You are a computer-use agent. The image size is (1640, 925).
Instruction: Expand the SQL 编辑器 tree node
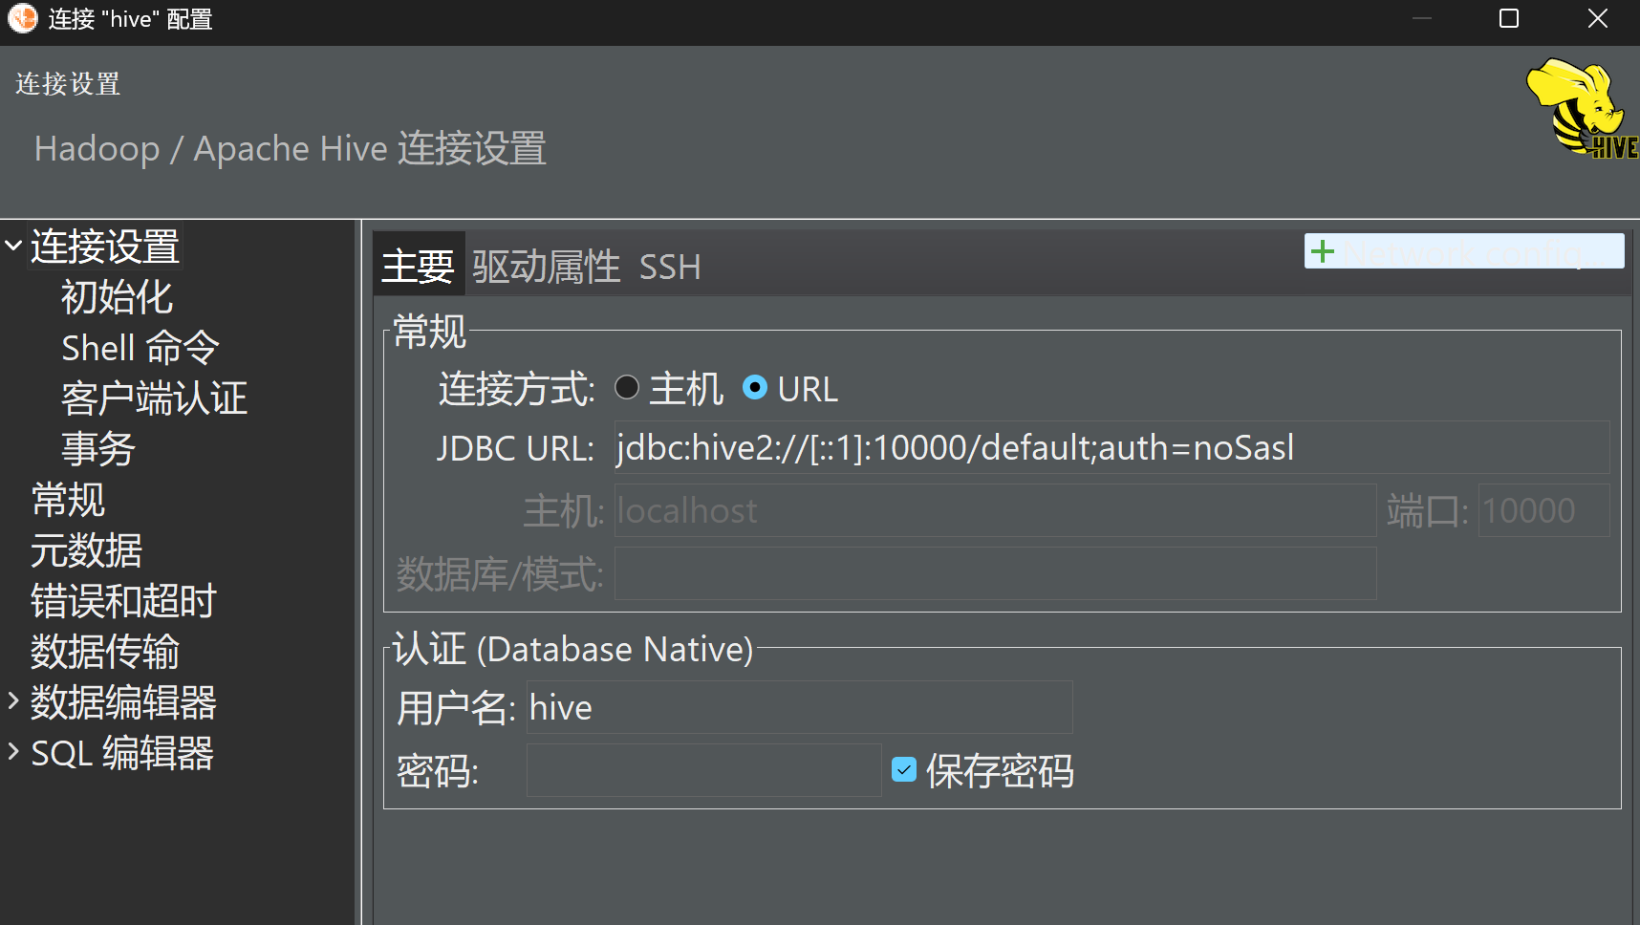[x=13, y=751]
